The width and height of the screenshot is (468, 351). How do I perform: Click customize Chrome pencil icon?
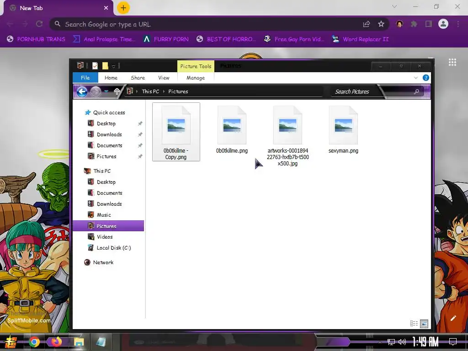click(x=453, y=318)
